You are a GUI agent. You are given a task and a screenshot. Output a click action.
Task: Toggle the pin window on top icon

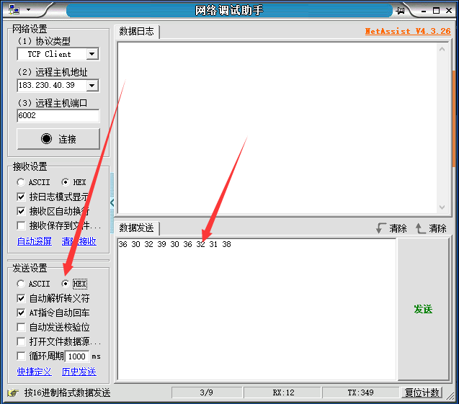400,11
